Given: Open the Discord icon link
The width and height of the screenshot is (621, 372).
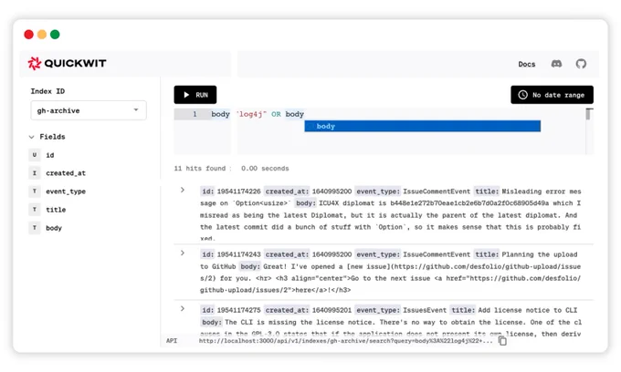Looking at the screenshot, I should tap(556, 64).
